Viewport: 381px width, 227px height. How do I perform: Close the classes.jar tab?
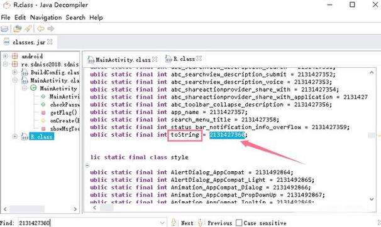click(50, 42)
